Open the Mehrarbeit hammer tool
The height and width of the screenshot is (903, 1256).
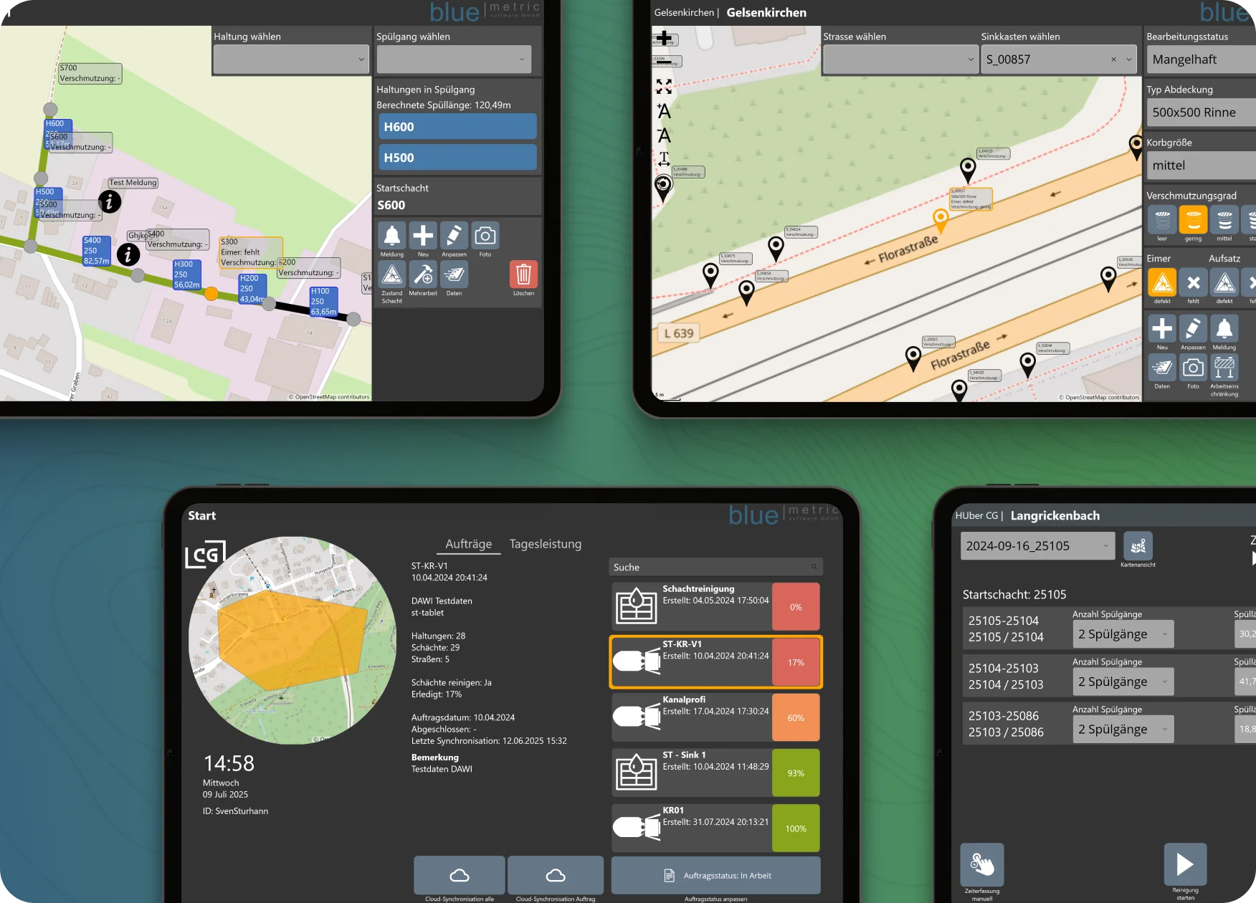(x=423, y=274)
